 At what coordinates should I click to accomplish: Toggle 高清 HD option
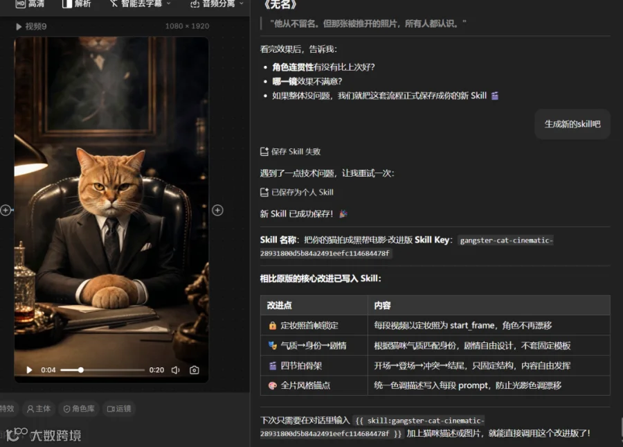pos(30,3)
